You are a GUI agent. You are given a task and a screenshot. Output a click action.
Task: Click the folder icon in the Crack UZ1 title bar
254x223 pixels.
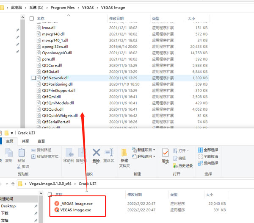click(6, 133)
